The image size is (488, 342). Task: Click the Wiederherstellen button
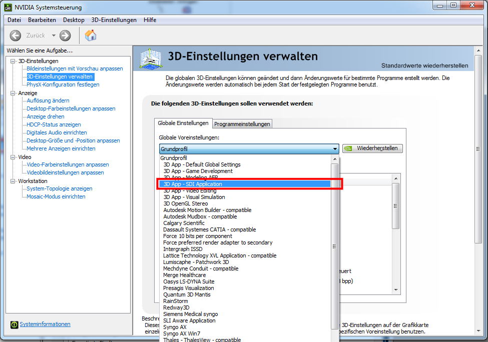(372, 148)
